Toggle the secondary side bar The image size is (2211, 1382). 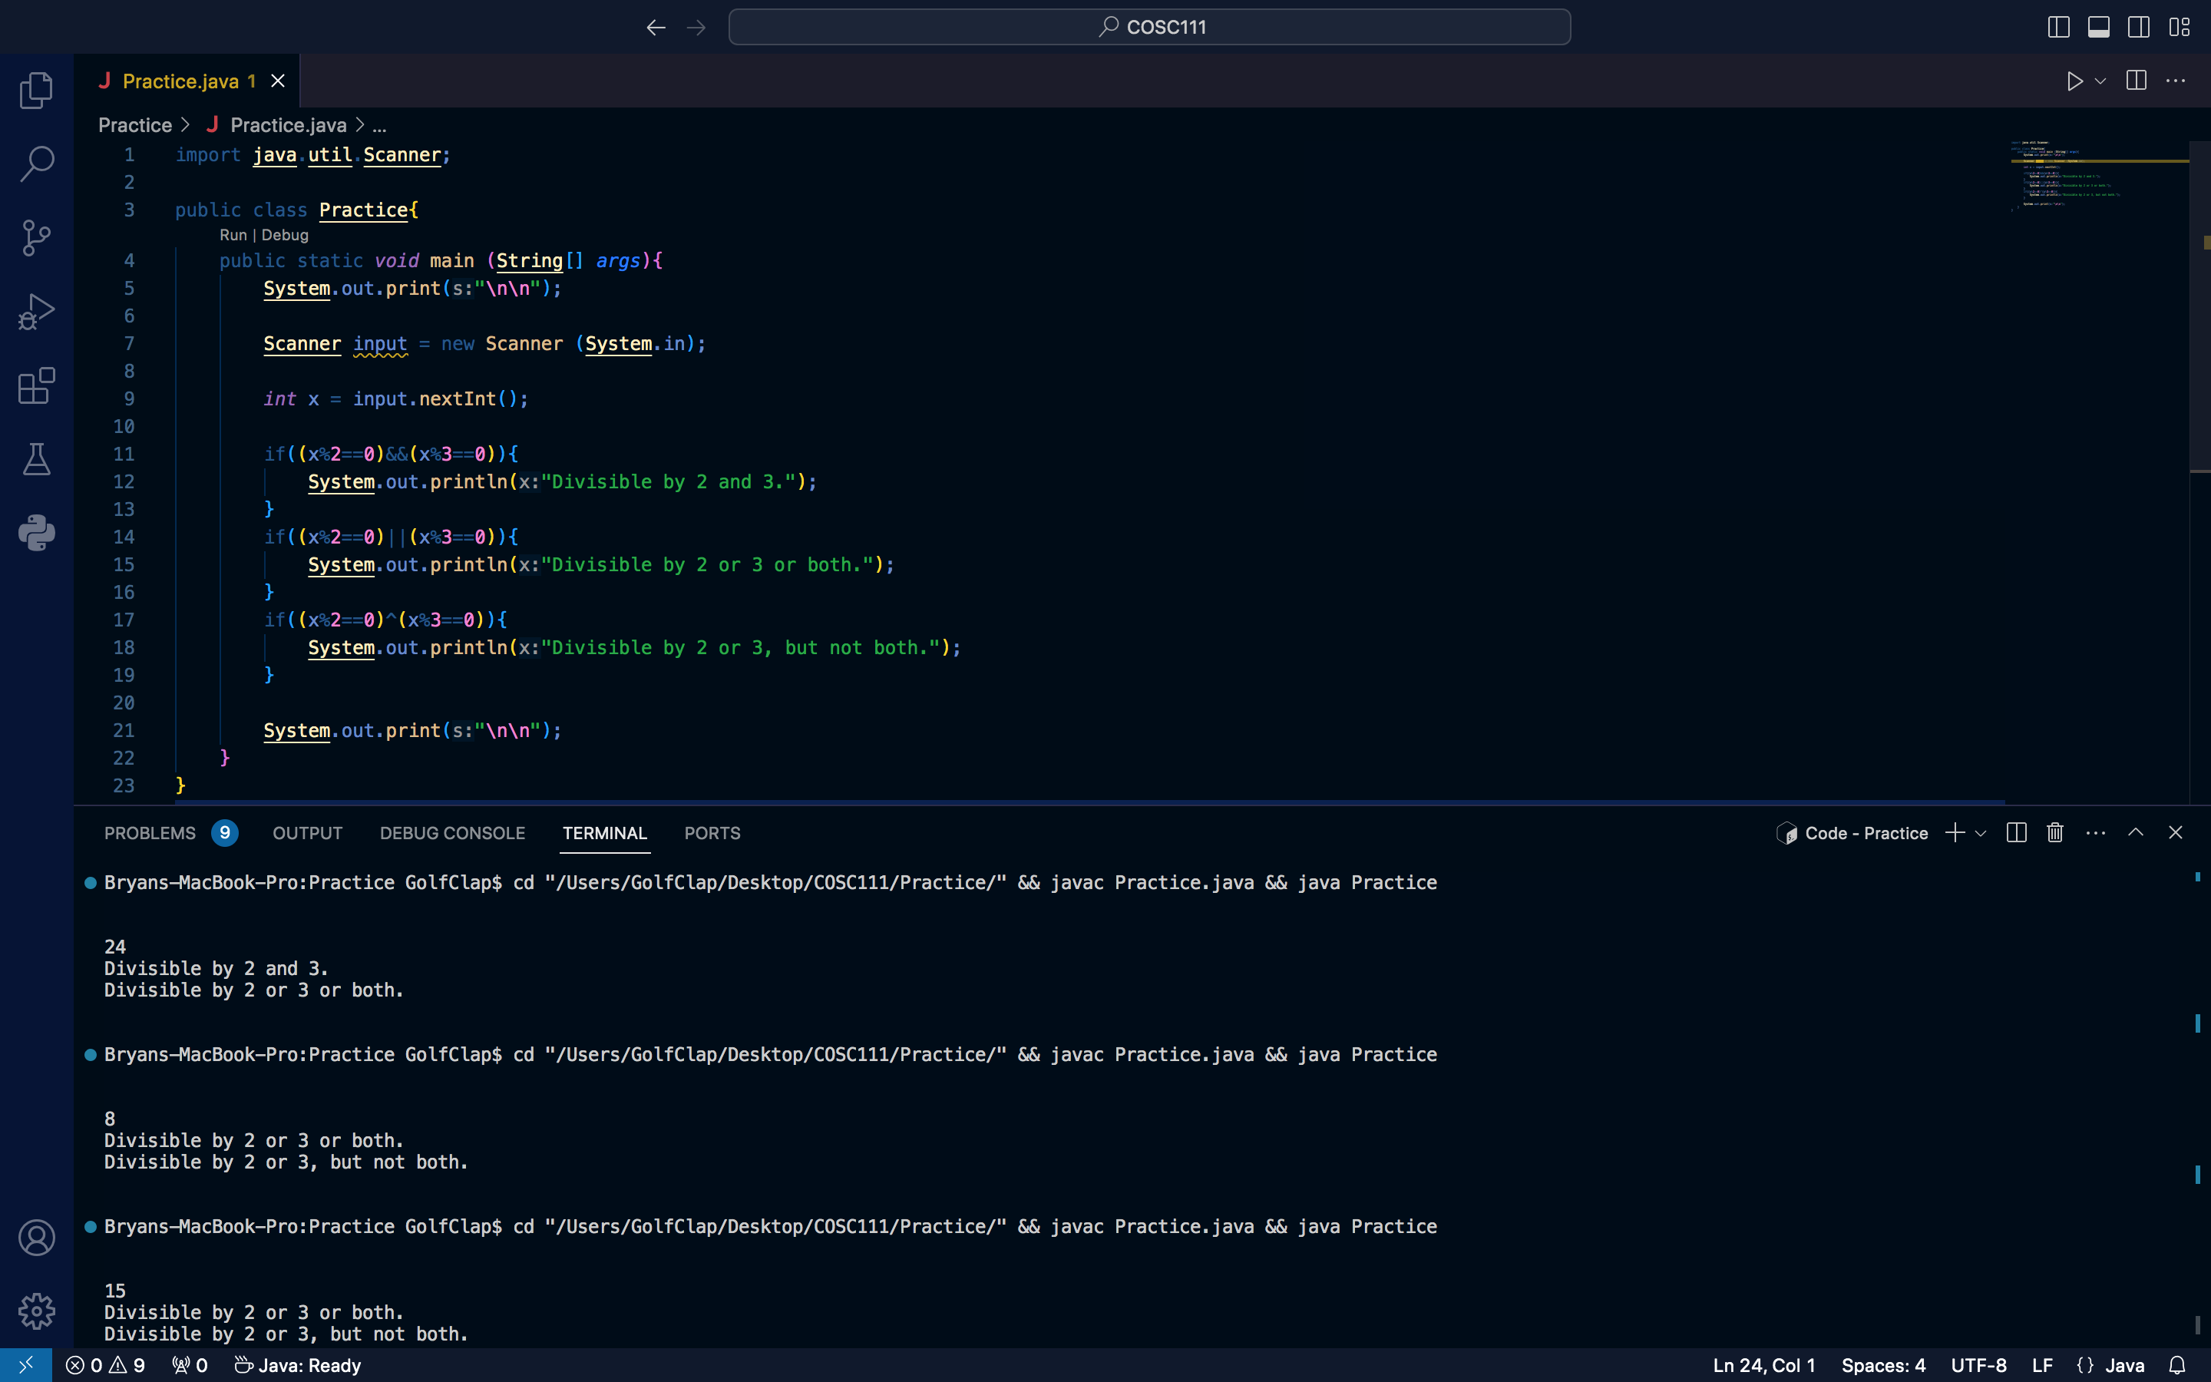pyautogui.click(x=2139, y=28)
